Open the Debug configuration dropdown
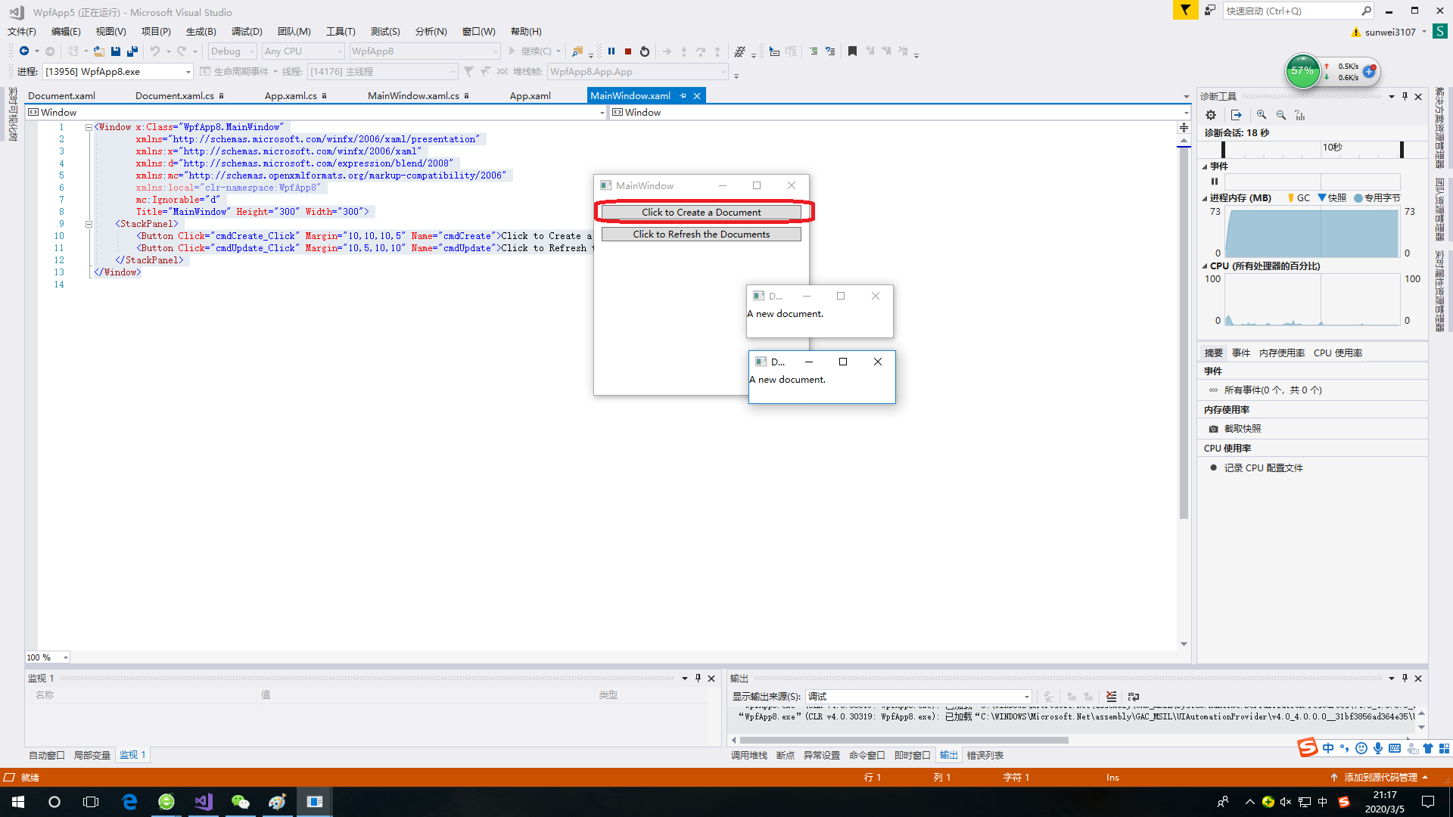The width and height of the screenshot is (1453, 817). click(x=233, y=51)
